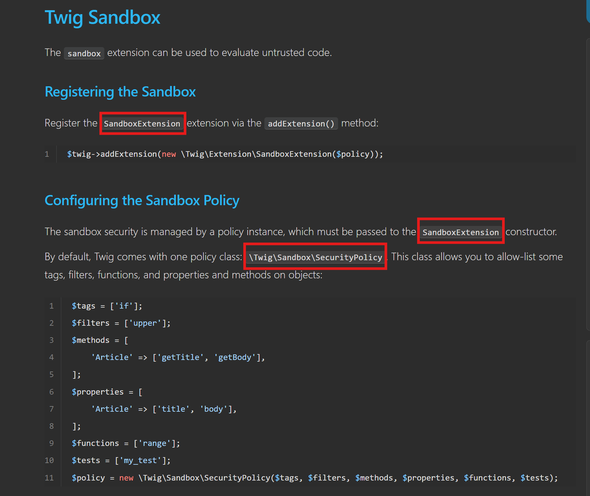Click "SandboxExtension" after "Register the"
Screen dimensions: 590x496
click(x=142, y=124)
